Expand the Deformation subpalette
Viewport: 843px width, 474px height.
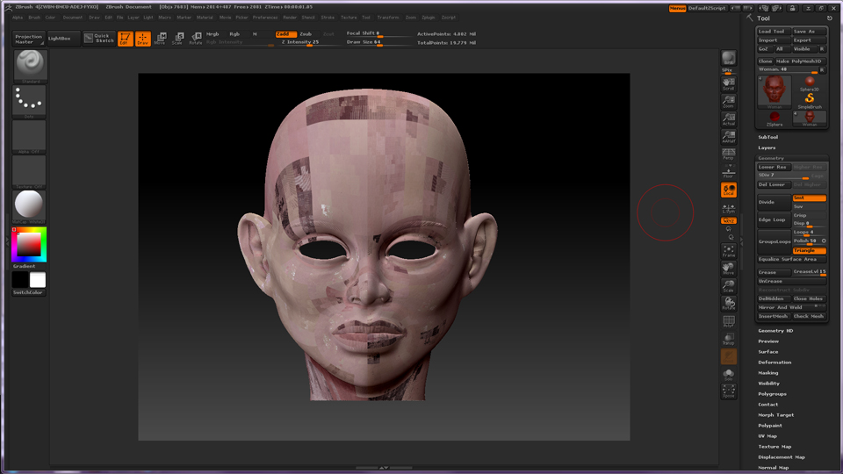point(775,362)
